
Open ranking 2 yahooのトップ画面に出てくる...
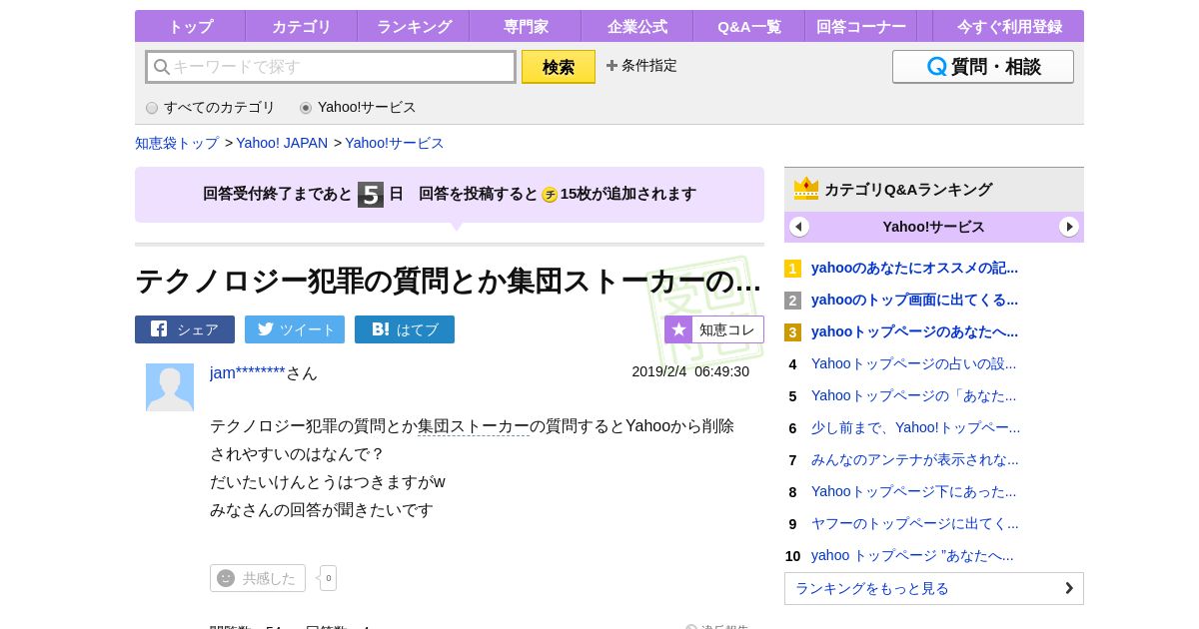pyautogui.click(x=914, y=300)
